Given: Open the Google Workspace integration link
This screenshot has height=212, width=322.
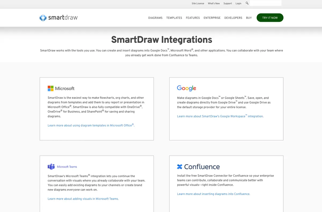Looking at the screenshot, I should [x=220, y=116].
